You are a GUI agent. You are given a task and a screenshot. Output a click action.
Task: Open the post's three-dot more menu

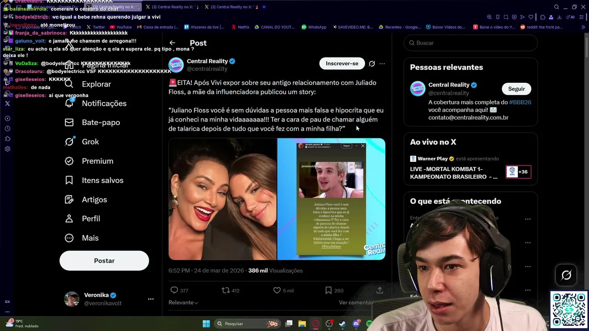pyautogui.click(x=382, y=63)
